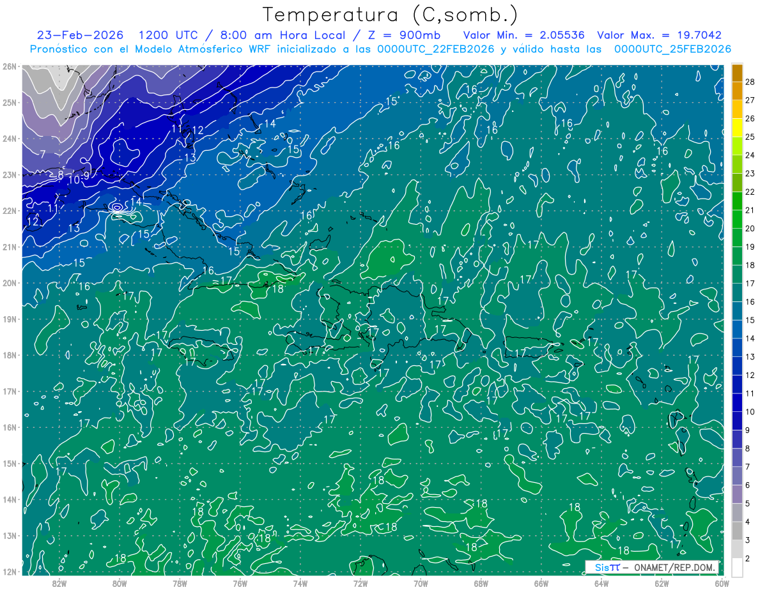Click the '16N' latitude axis label
The height and width of the screenshot is (592, 767).
pos(9,427)
